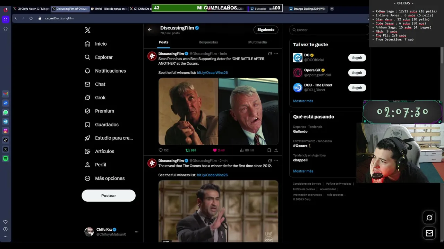Open a new browser tab
The width and height of the screenshot is (444, 249).
click(332, 9)
